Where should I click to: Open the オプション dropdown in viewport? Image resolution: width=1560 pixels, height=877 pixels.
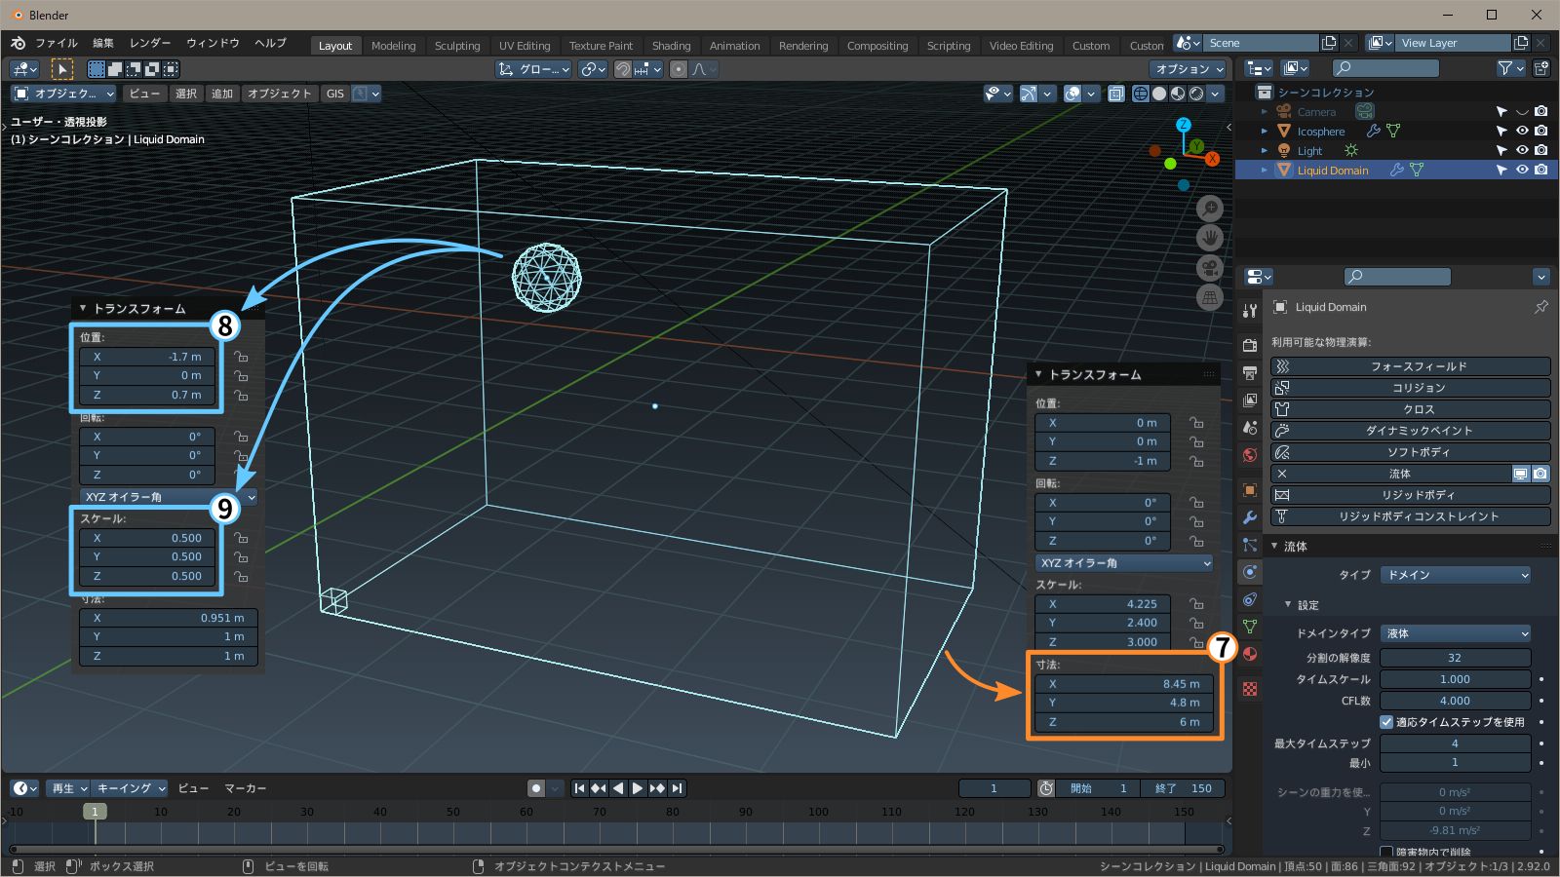(x=1189, y=69)
